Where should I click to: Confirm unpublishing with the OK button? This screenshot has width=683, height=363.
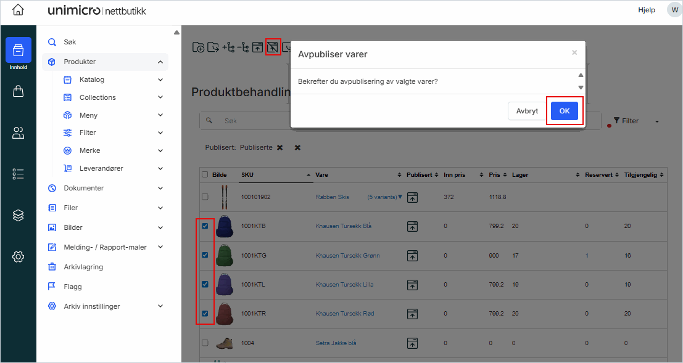[564, 111]
